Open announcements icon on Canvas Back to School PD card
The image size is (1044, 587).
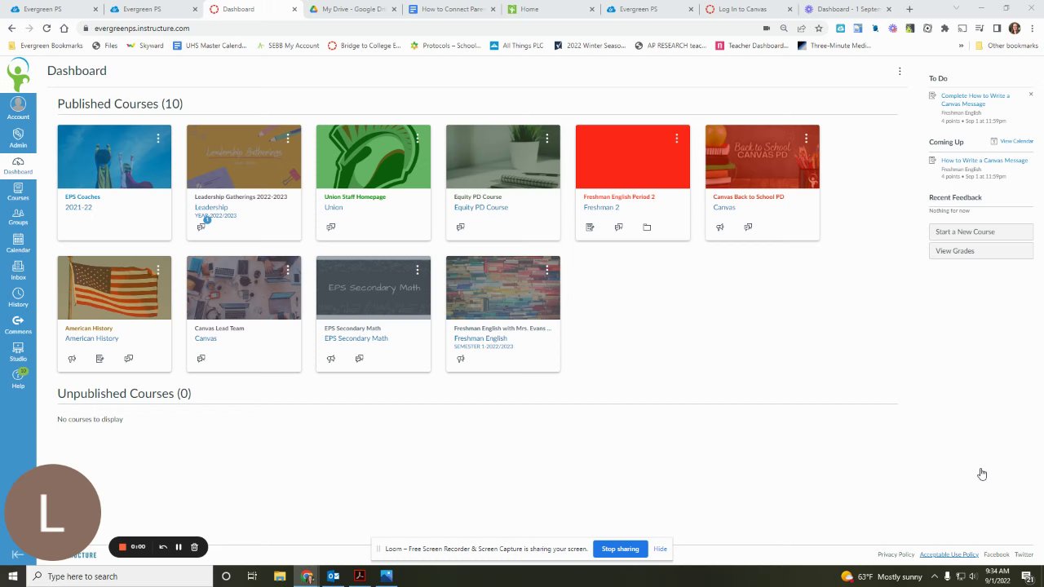click(719, 227)
